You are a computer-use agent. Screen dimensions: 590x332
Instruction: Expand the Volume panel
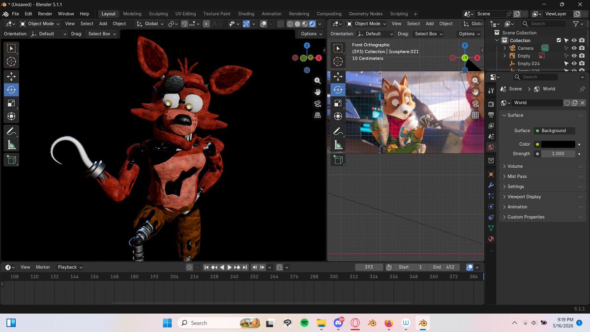click(543, 166)
